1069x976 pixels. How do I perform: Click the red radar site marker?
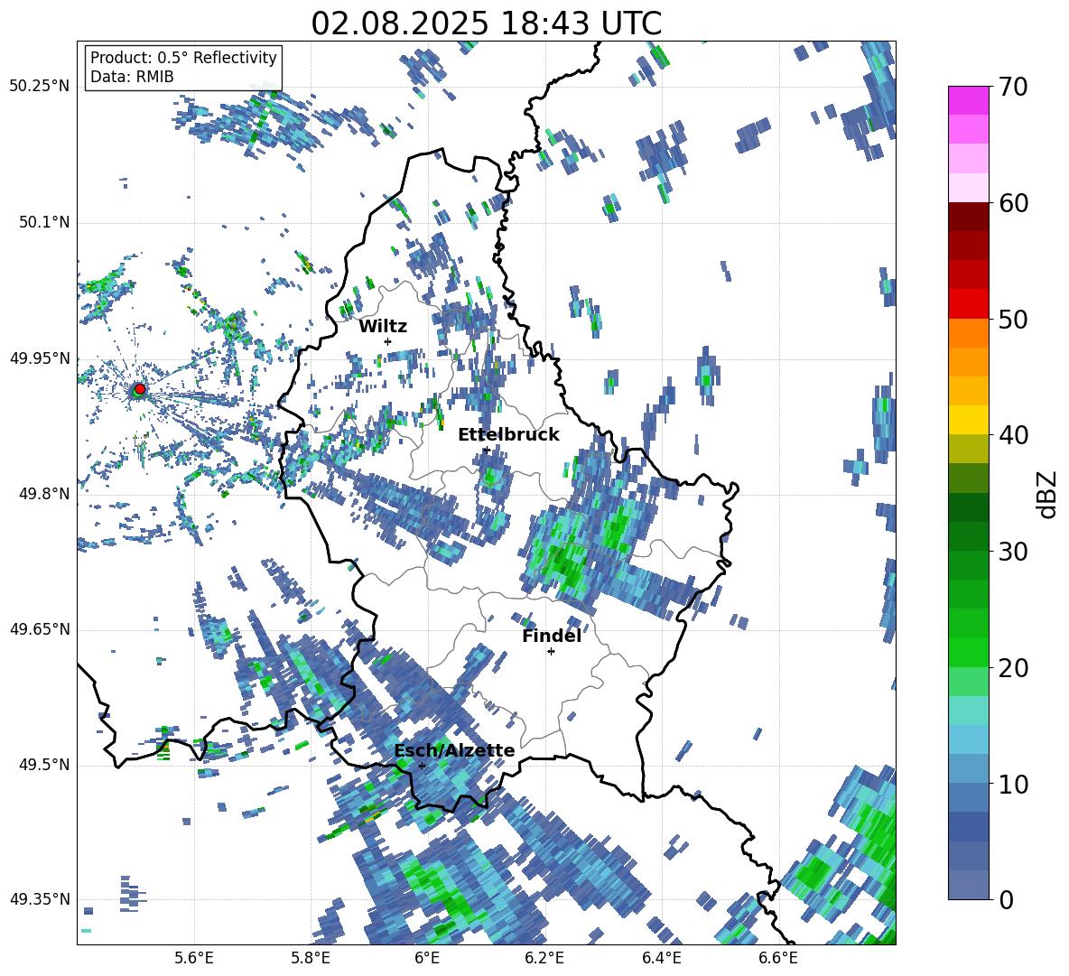pos(140,389)
